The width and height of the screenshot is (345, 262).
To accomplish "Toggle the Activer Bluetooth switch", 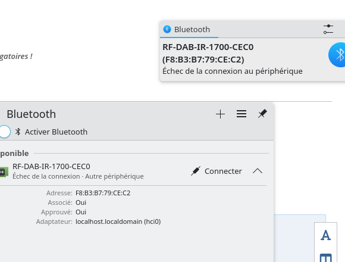I will pyautogui.click(x=4, y=132).
